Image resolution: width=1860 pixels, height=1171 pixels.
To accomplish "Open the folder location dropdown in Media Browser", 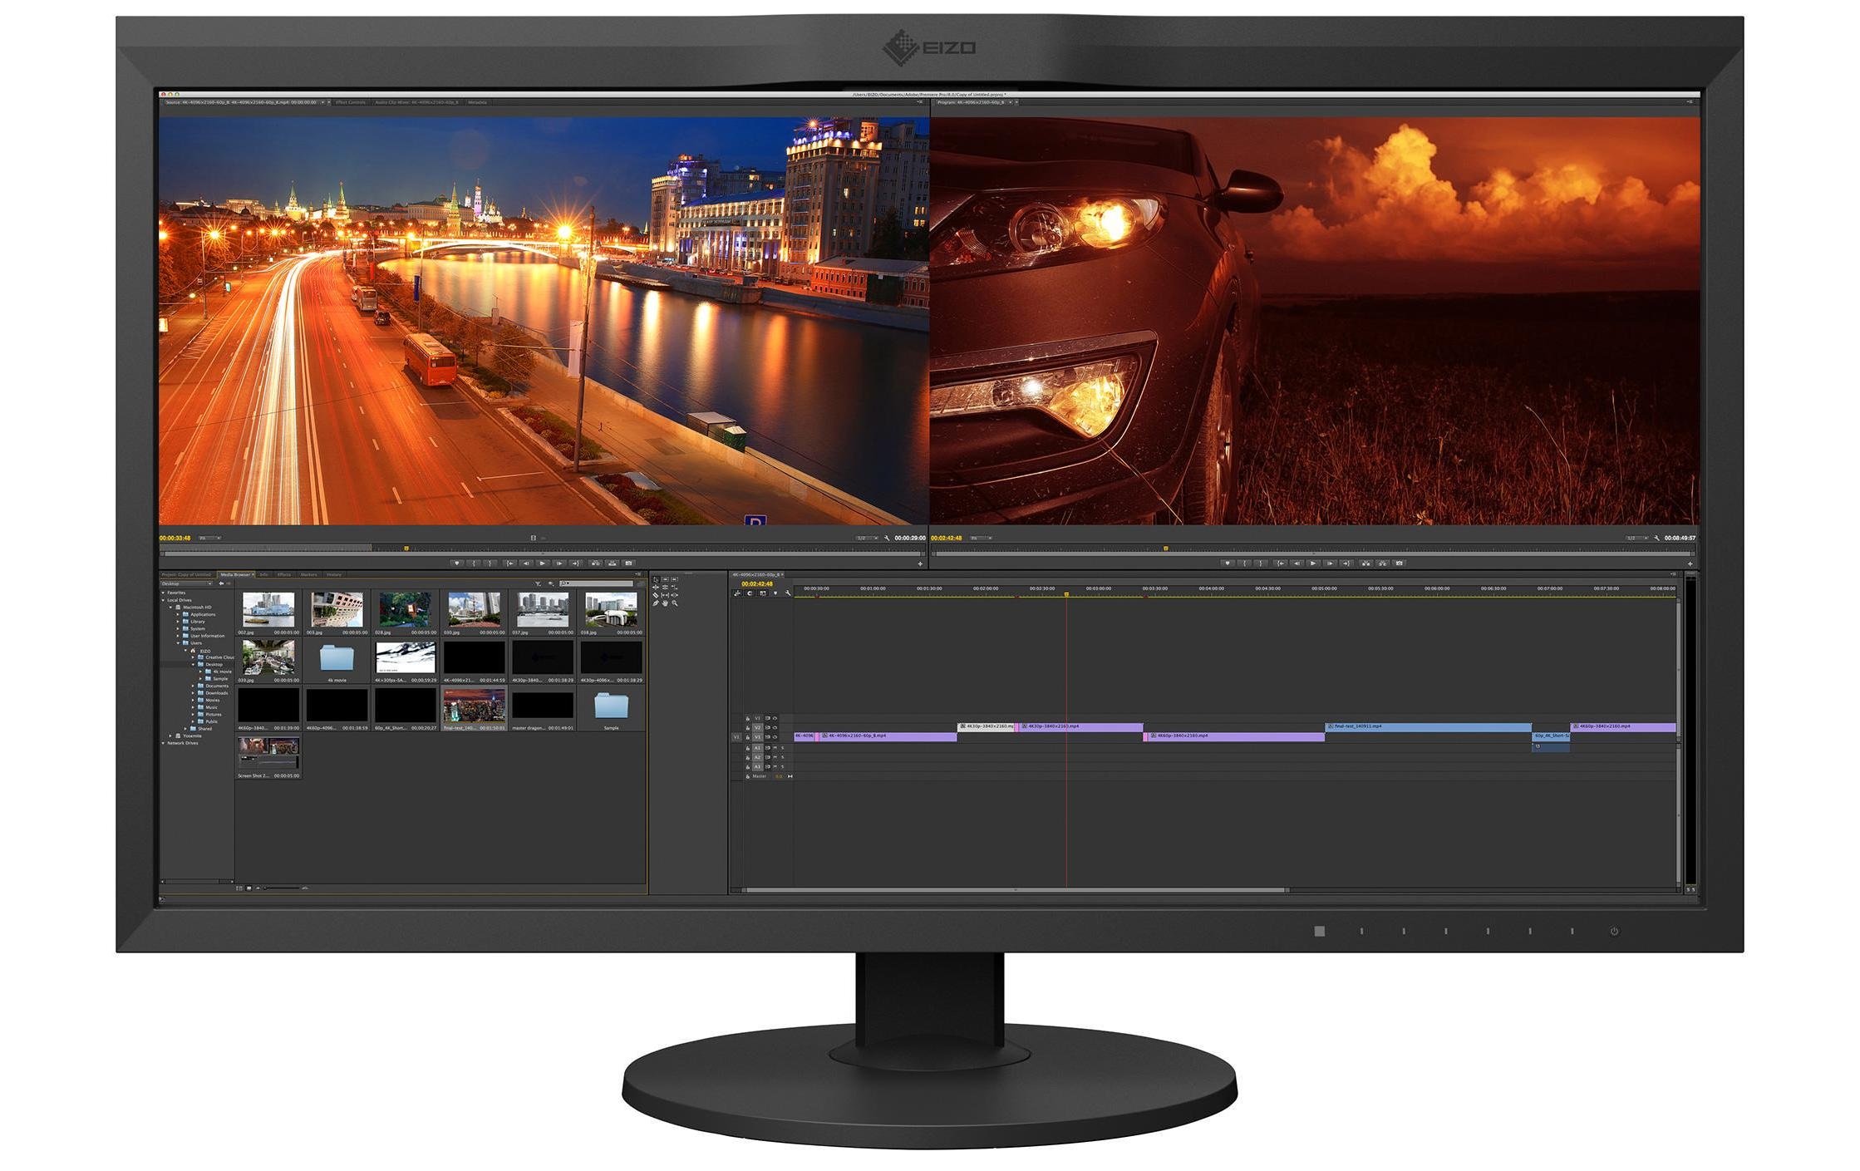I will pyautogui.click(x=209, y=583).
